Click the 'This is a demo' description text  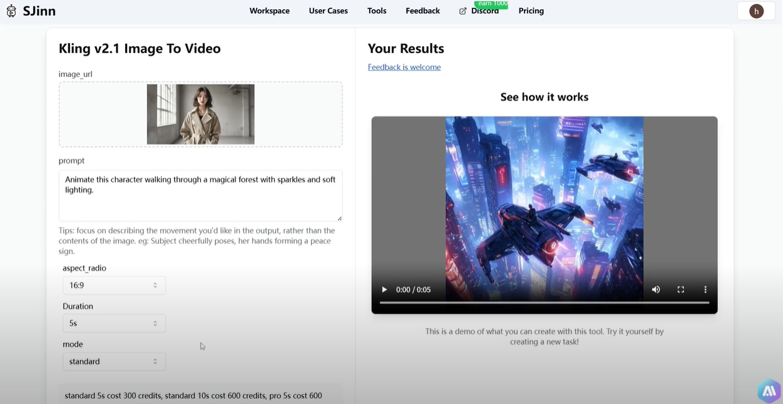(x=545, y=336)
